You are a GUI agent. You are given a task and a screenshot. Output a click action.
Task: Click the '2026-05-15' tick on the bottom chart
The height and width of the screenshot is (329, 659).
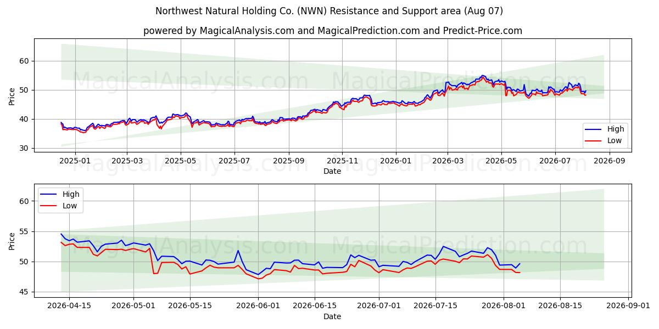[x=190, y=307]
